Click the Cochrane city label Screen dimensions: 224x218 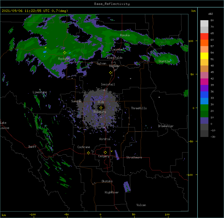[84, 147]
